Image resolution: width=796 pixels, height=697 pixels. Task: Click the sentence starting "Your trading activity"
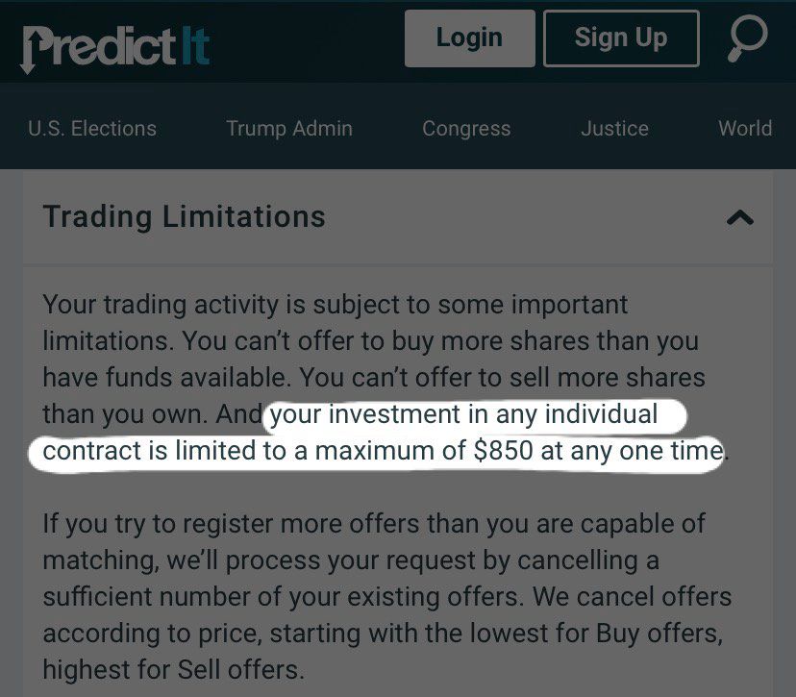(335, 306)
